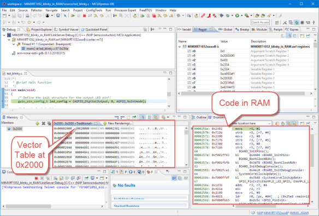319x216 pixels.
Task: Select the 0x2000 memory monitor entry
Action: (x=15, y=129)
